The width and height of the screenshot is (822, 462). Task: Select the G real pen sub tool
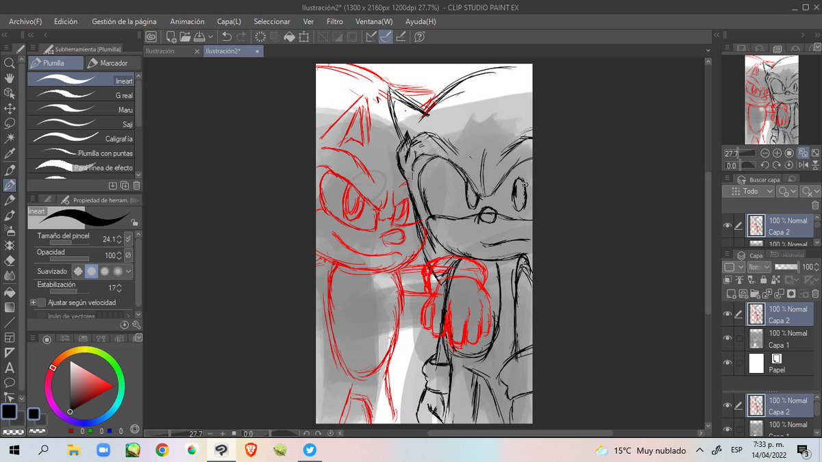(x=81, y=95)
